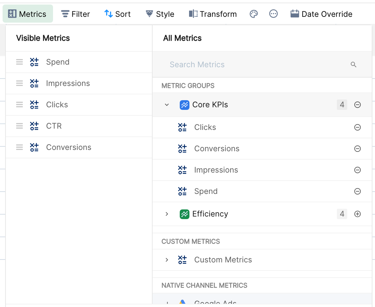Open the Metrics toolbar tab
Screen dimensions: 375x307
click(x=27, y=14)
